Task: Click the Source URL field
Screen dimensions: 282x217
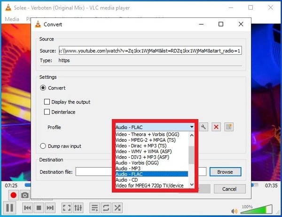Action: 150,51
